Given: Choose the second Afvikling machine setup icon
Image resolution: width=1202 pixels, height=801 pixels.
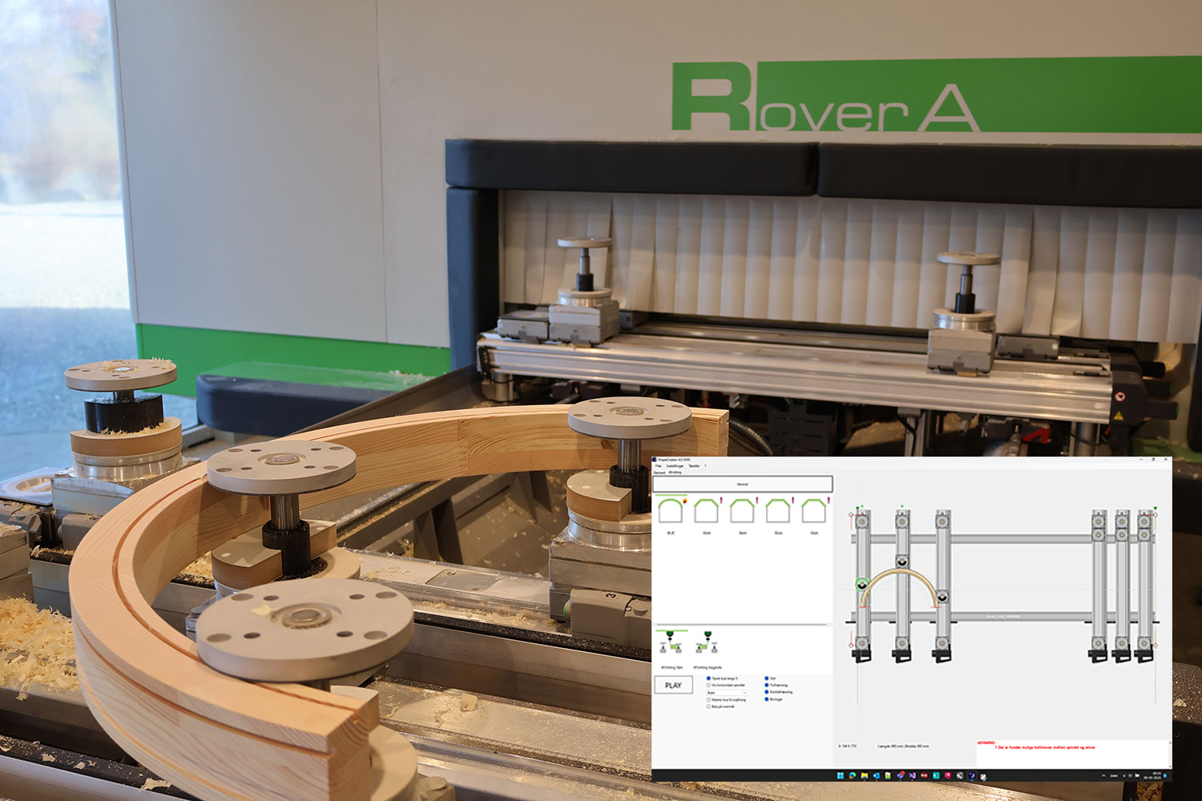Looking at the screenshot, I should pyautogui.click(x=707, y=642).
